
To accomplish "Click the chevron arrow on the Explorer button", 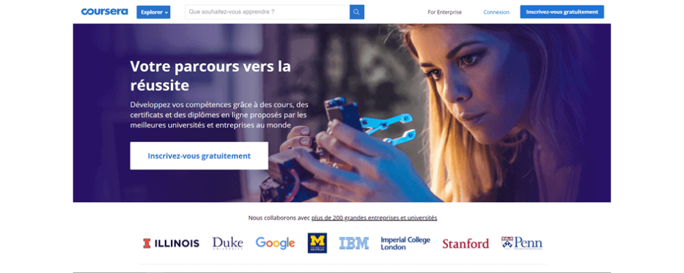I will tap(166, 13).
